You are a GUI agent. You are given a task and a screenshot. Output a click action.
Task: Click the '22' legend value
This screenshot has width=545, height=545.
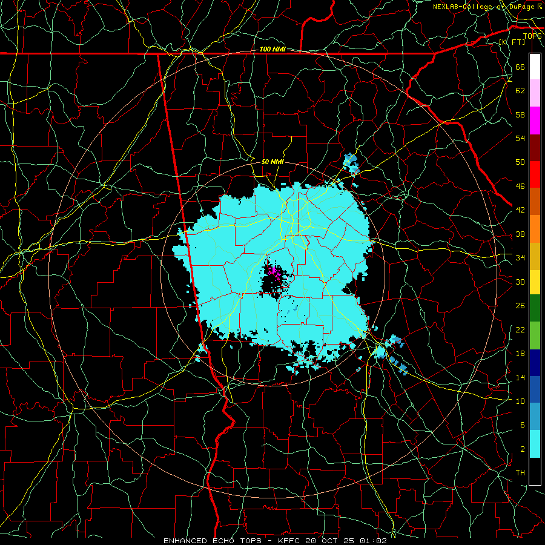click(x=520, y=329)
